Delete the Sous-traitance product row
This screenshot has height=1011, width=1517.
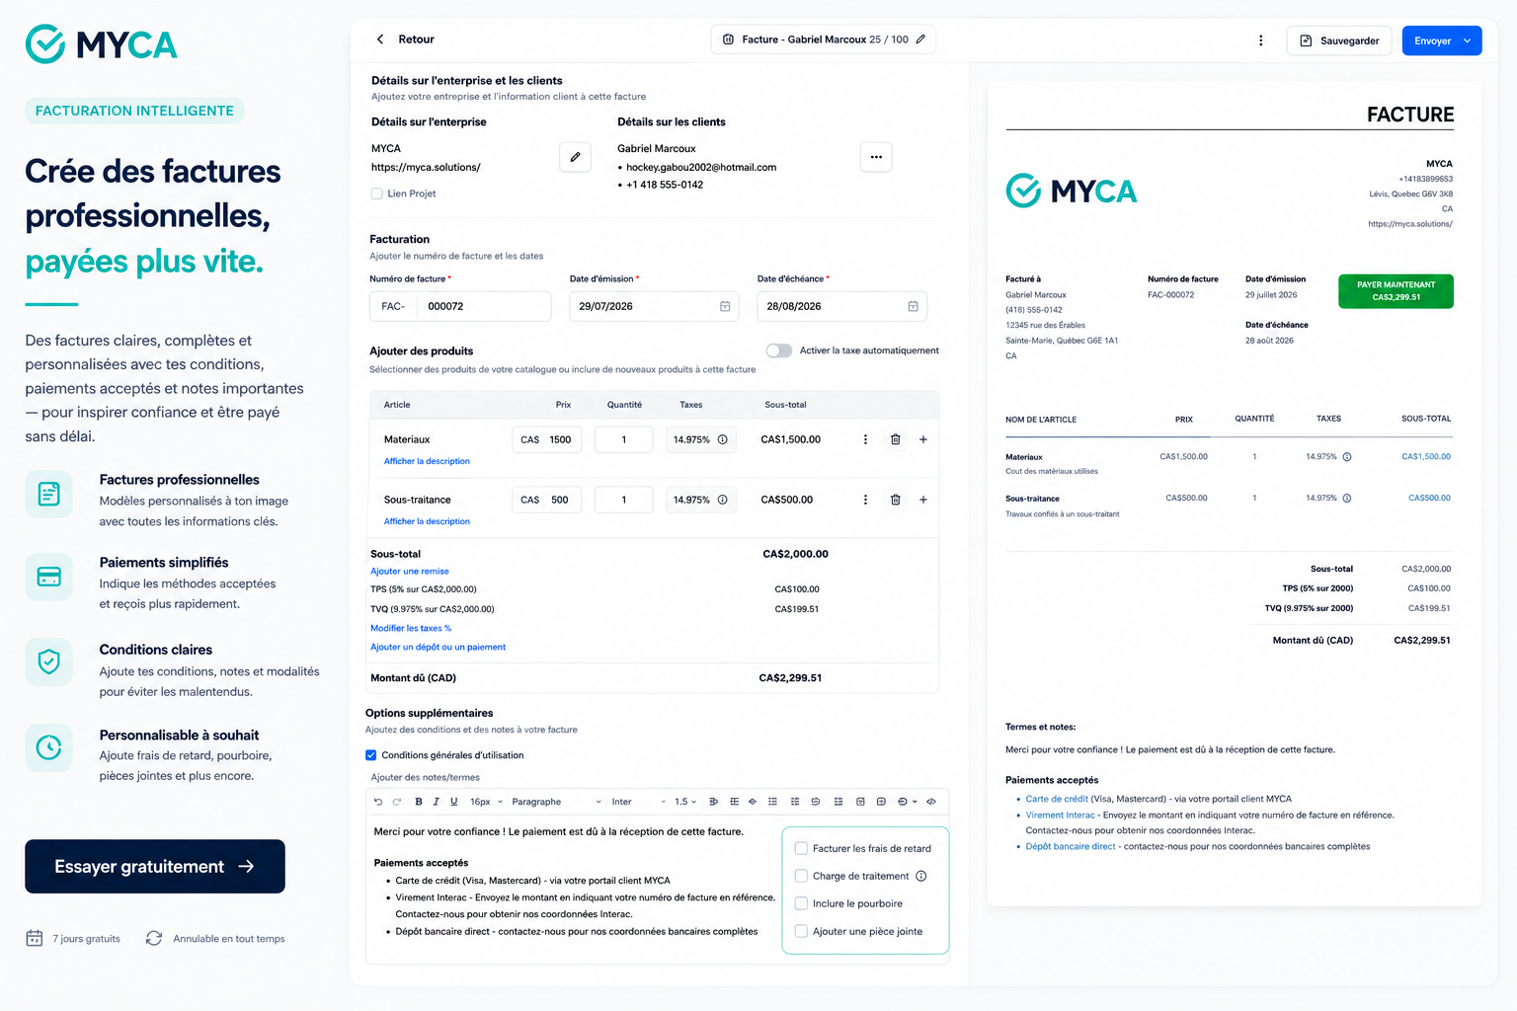point(896,500)
